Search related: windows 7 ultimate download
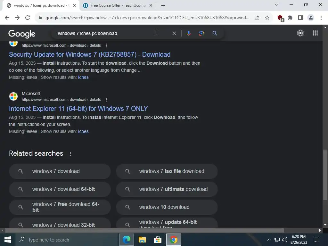 (167, 189)
